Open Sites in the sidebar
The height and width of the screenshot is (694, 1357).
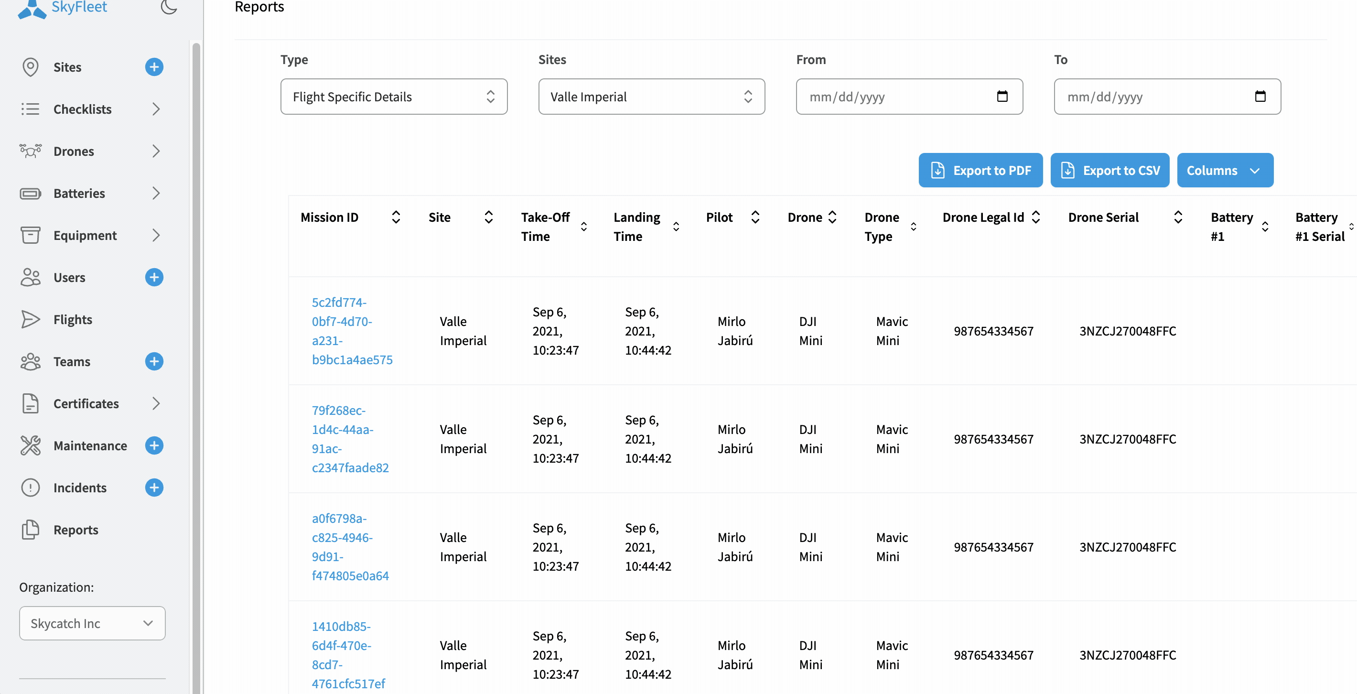coord(67,67)
